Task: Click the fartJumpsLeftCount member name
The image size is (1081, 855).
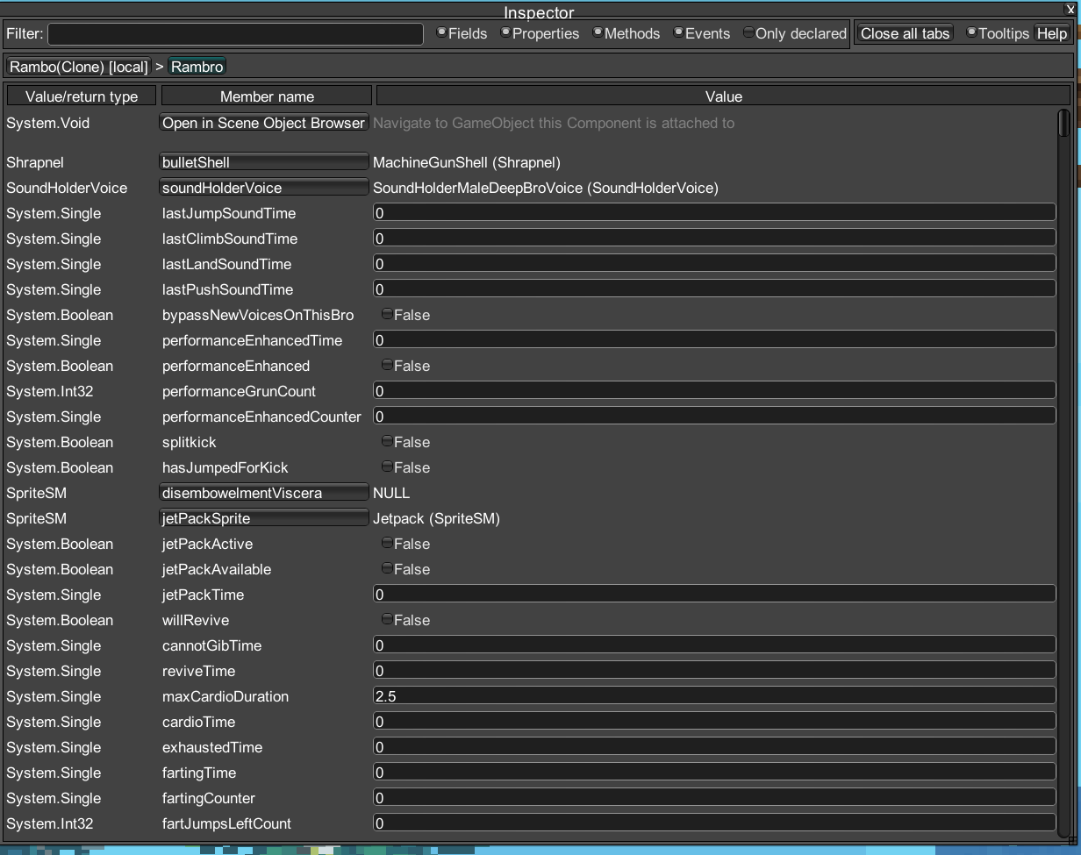Action: [x=226, y=823]
